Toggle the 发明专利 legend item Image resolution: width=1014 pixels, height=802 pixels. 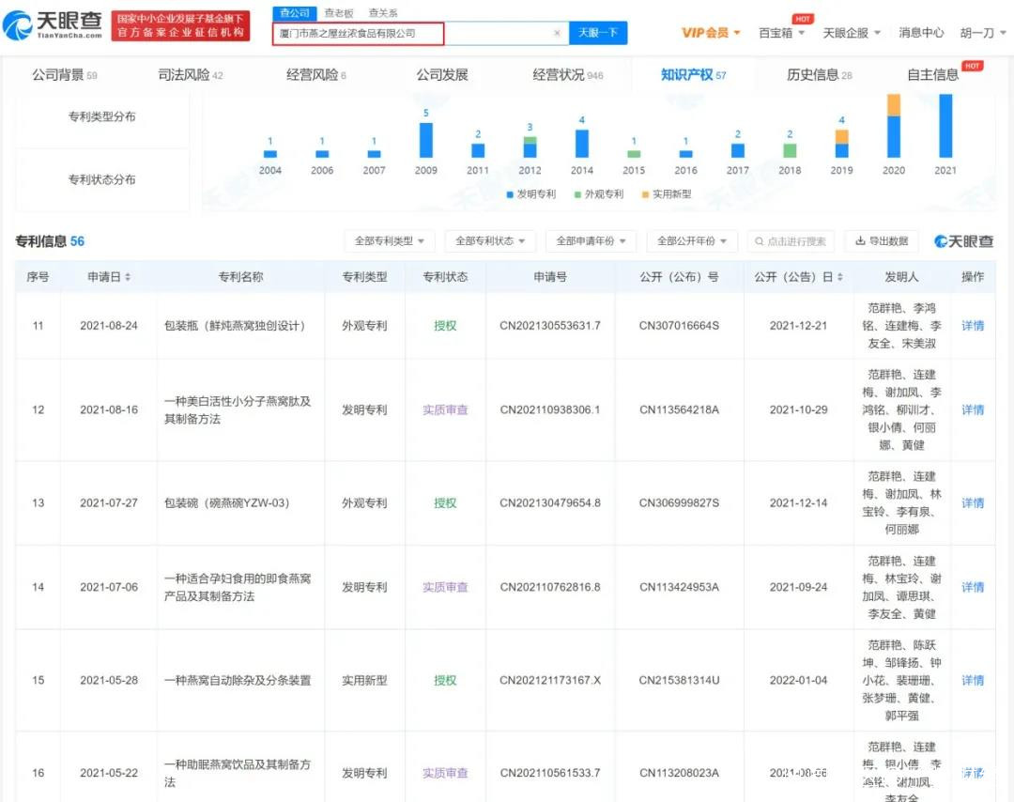pos(530,194)
